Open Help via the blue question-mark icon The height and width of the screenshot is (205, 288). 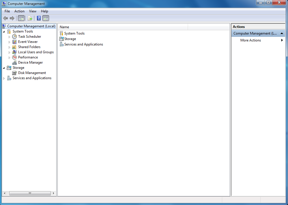39,18
